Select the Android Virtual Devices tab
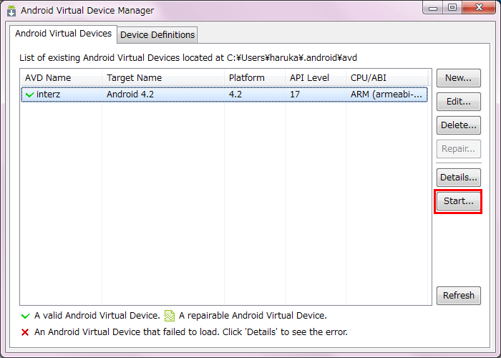This screenshot has width=501, height=358. coord(63,34)
